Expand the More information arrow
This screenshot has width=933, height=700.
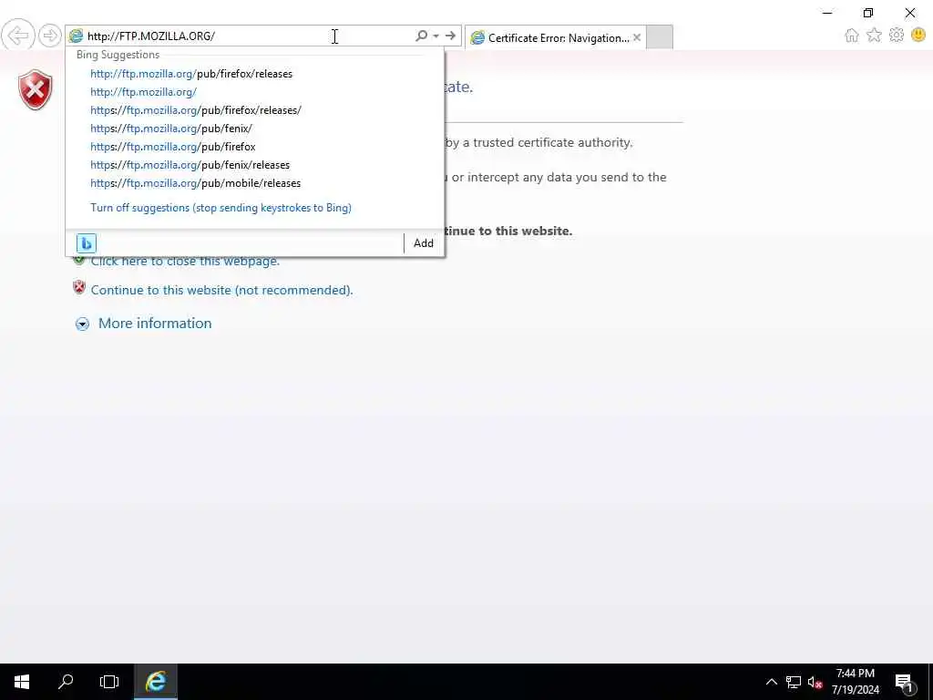click(82, 324)
